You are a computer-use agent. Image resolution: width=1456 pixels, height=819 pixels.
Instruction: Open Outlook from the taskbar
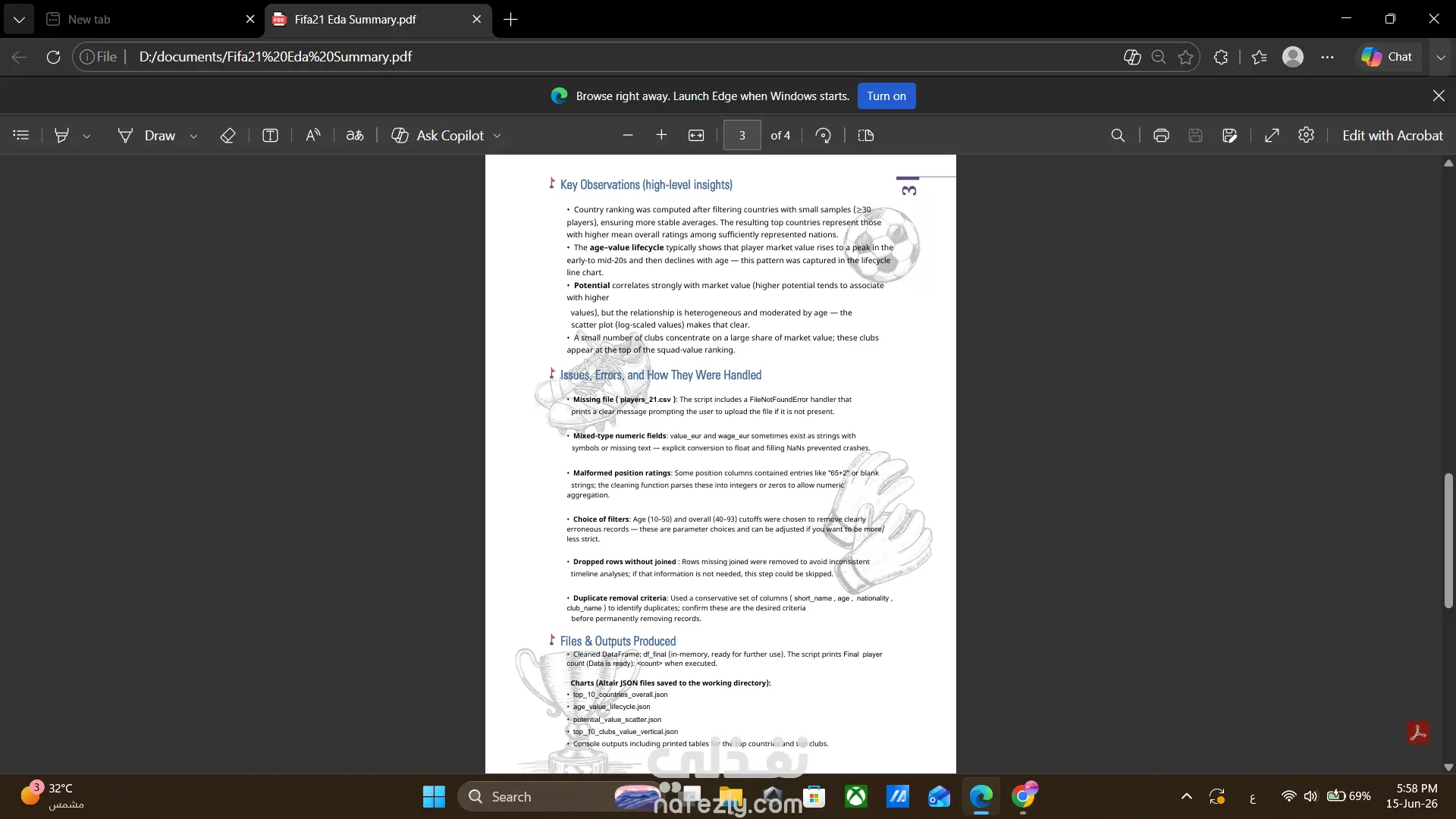click(x=939, y=796)
